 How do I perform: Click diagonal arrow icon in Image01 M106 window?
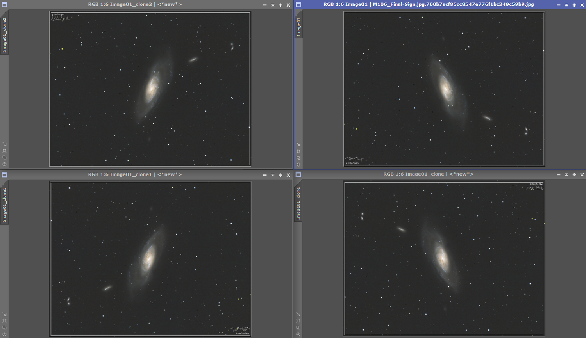298,145
